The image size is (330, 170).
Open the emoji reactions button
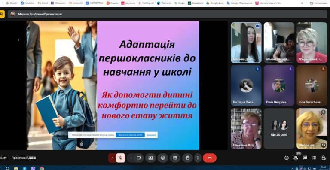pyautogui.click(x=163, y=158)
